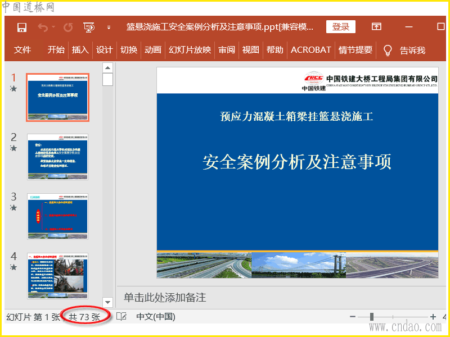450x337 pixels.
Task: Start slideshow from beginning icon
Action: 89,28
